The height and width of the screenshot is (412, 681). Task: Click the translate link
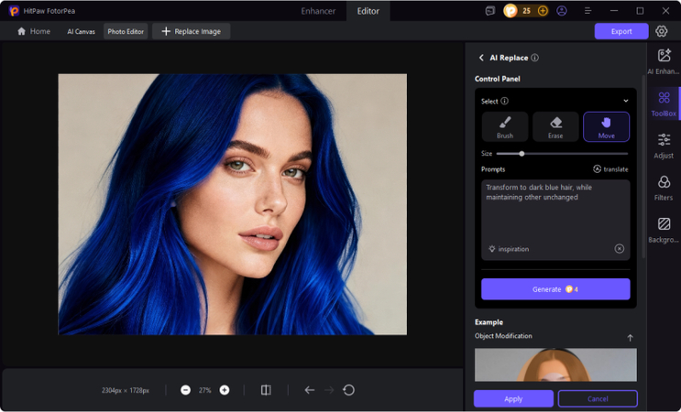tap(610, 169)
